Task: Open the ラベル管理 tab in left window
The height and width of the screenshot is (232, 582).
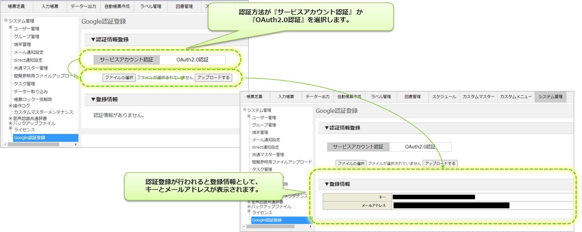Action: 151,6
